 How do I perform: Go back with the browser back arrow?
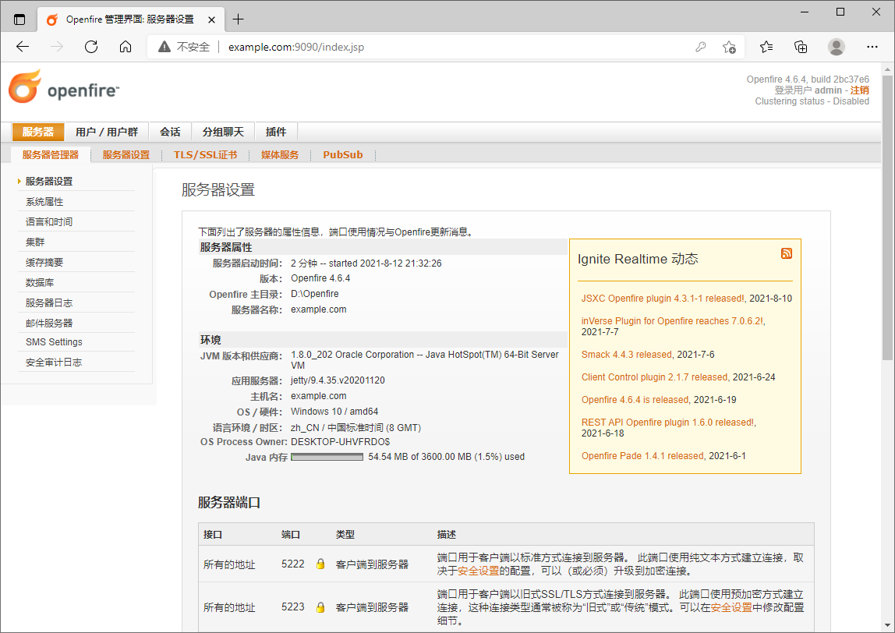click(23, 47)
